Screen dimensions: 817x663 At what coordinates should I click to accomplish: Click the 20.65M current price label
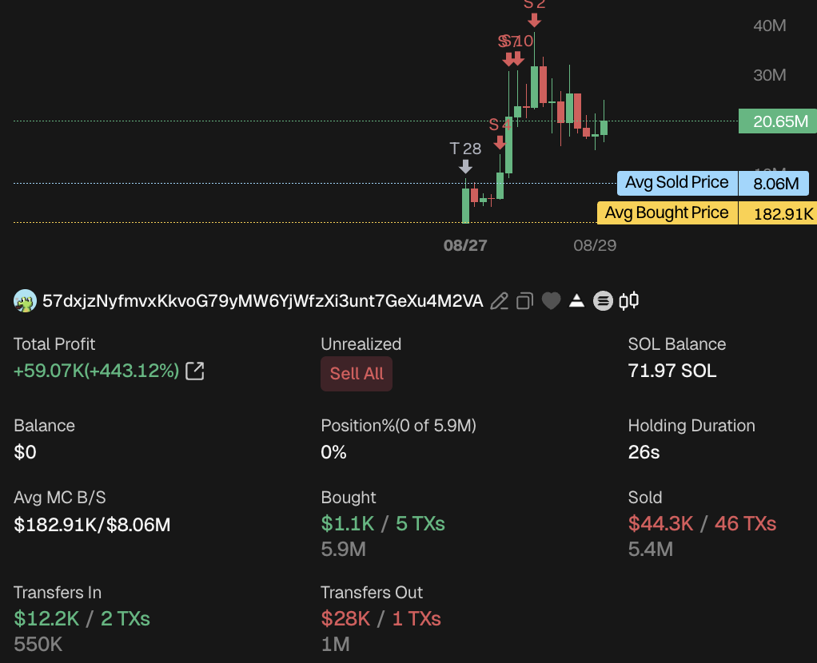tap(777, 121)
